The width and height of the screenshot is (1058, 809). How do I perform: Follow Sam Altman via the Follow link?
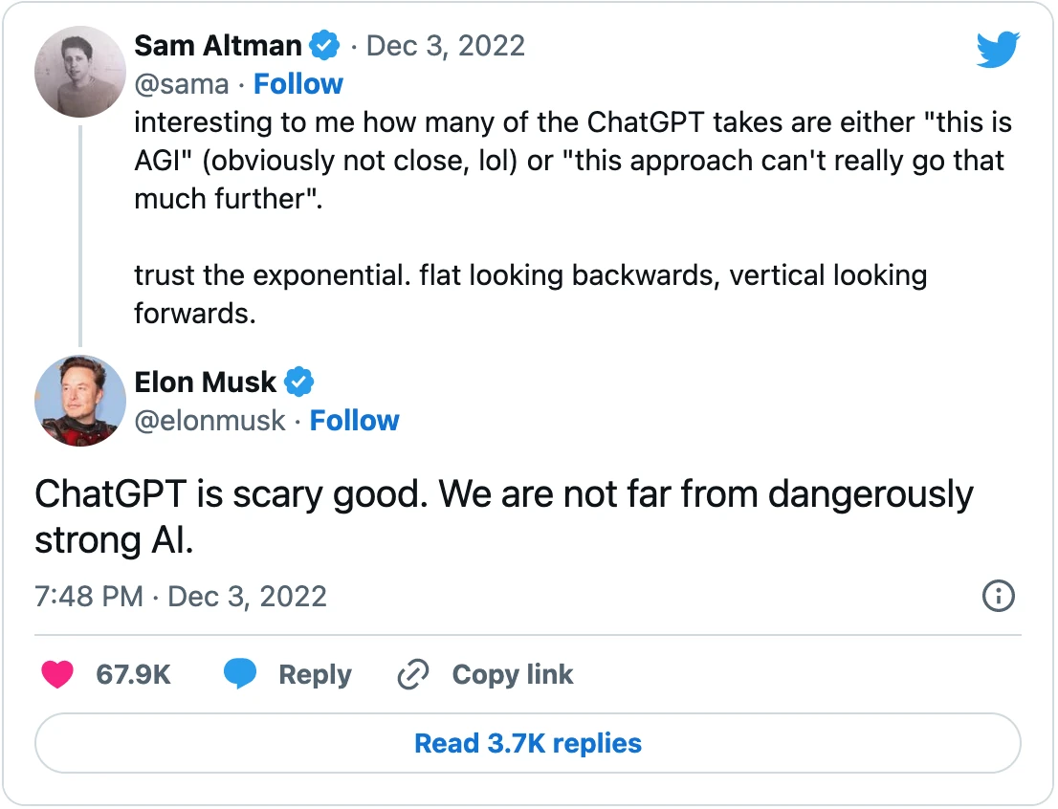point(298,84)
